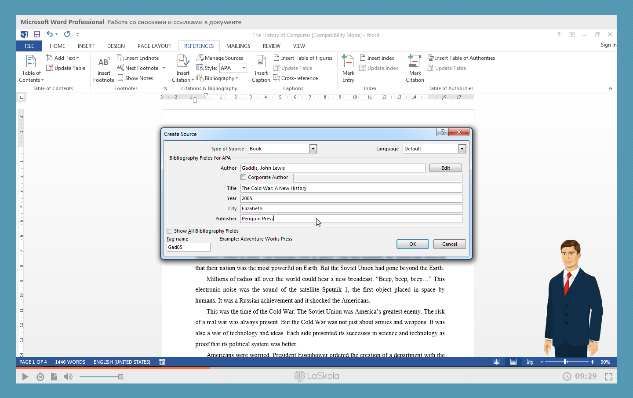Click the Save icon in quick access toolbar
The width and height of the screenshot is (633, 398).
pos(37,34)
